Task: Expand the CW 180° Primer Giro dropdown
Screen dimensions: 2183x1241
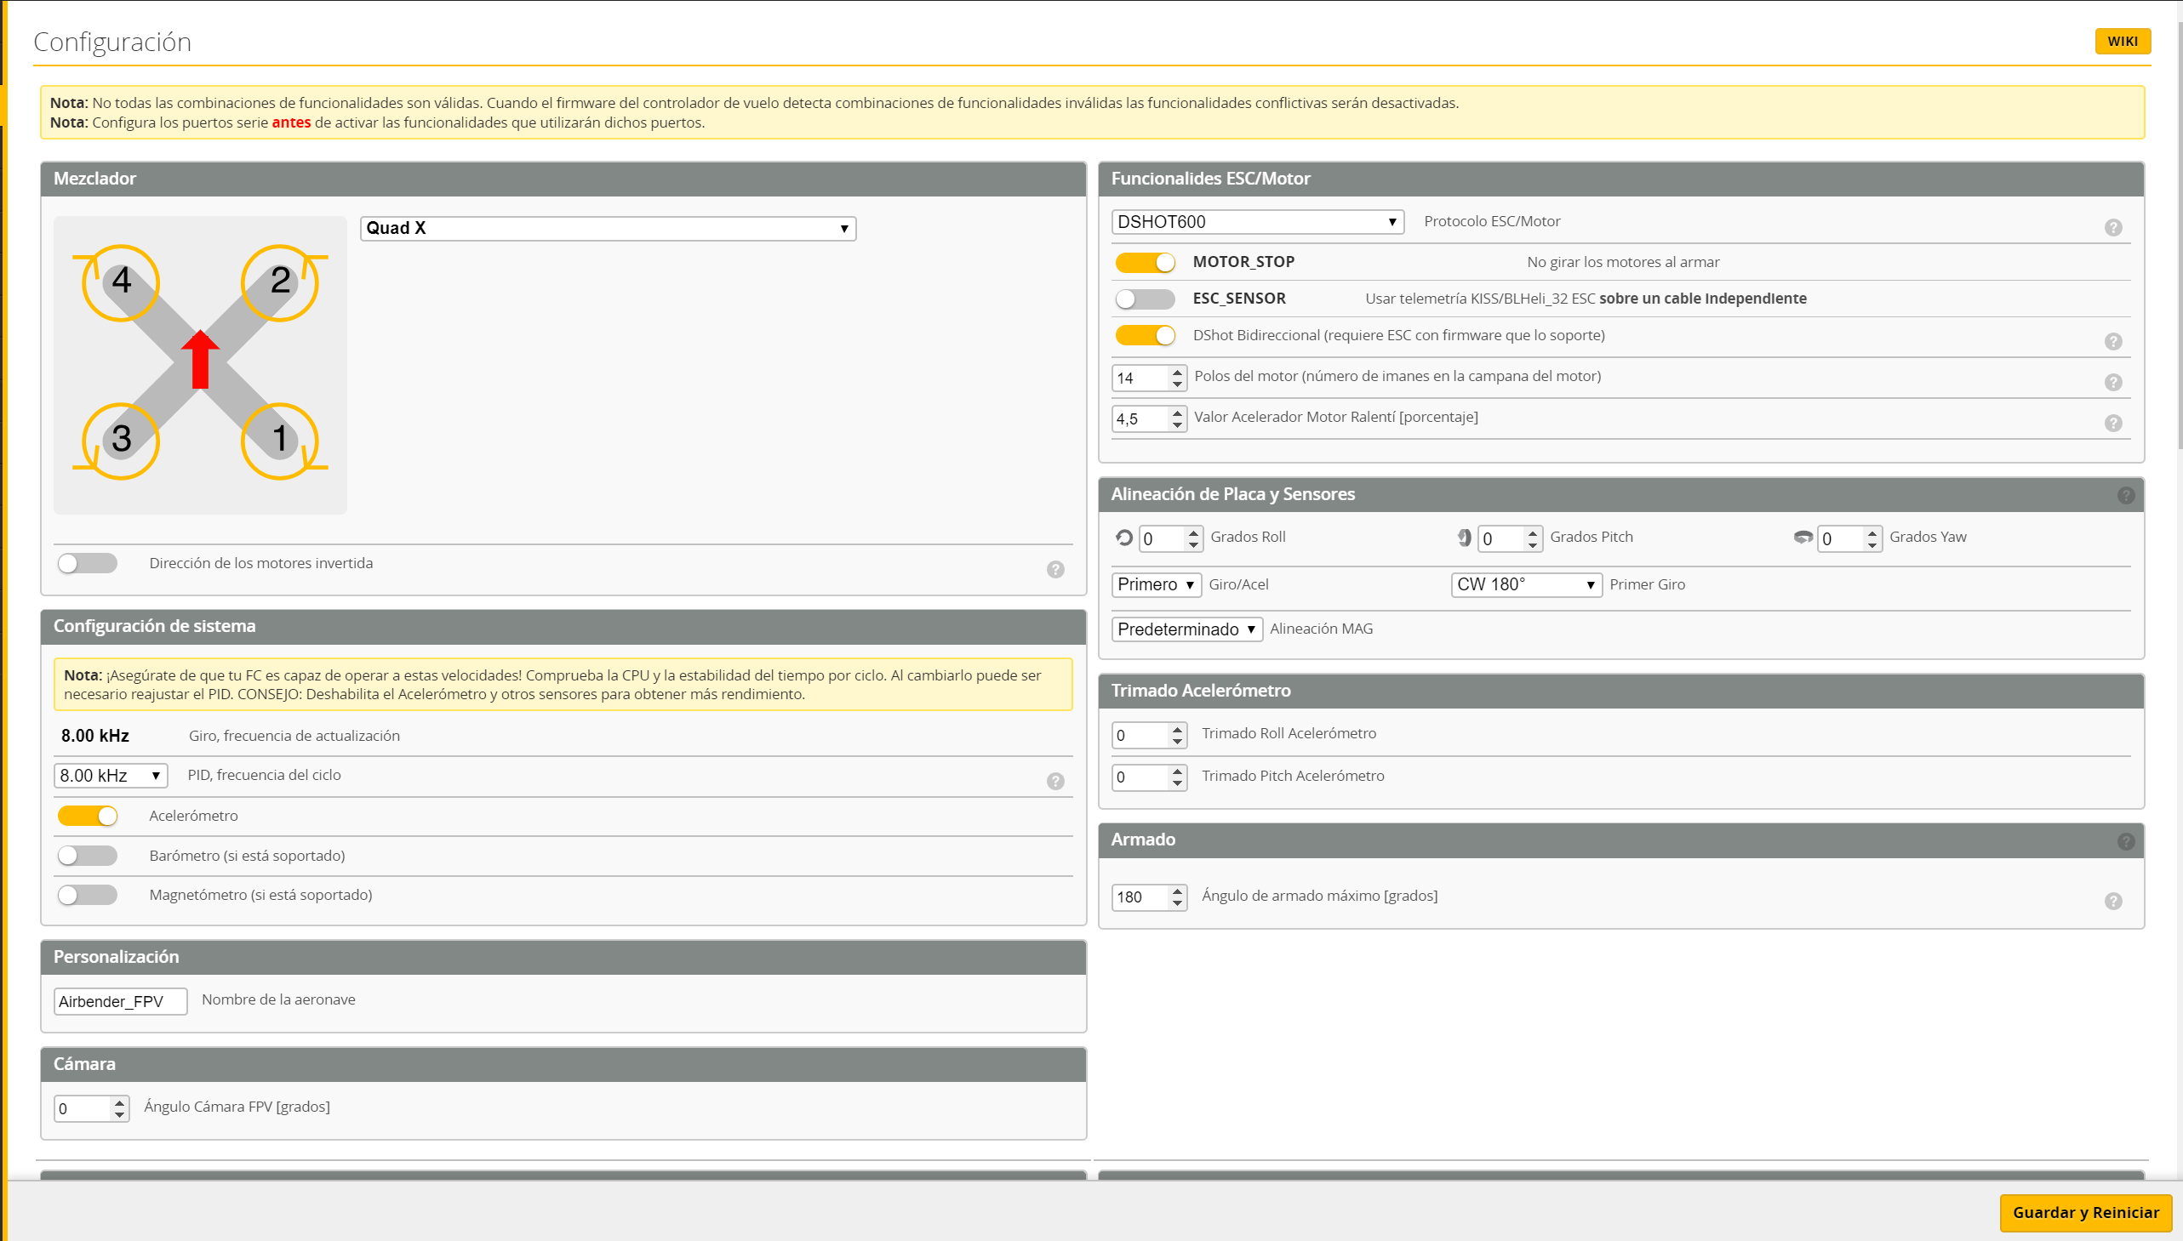Action: (1524, 584)
